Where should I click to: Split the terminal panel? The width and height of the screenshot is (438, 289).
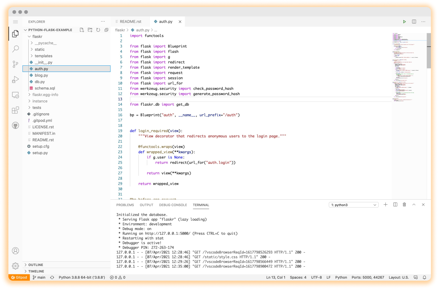395,205
